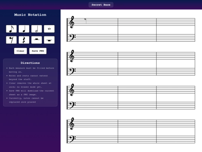Click the first system's bass clef
Viewport: 202px width, 152px height.
[73, 38]
